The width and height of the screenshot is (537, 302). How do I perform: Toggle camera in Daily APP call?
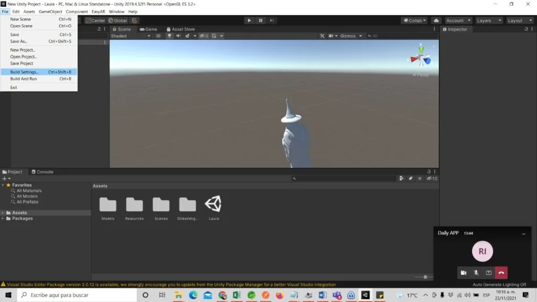point(464,273)
